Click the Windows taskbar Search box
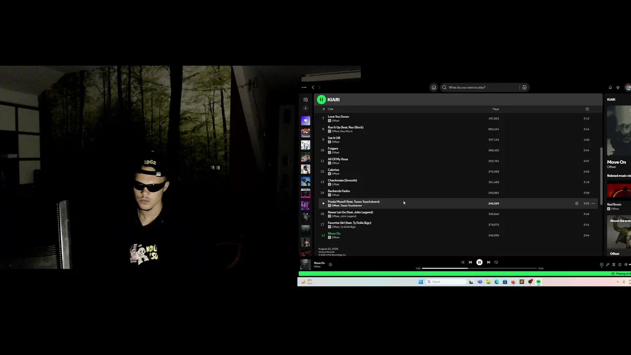631x355 pixels. (x=446, y=282)
